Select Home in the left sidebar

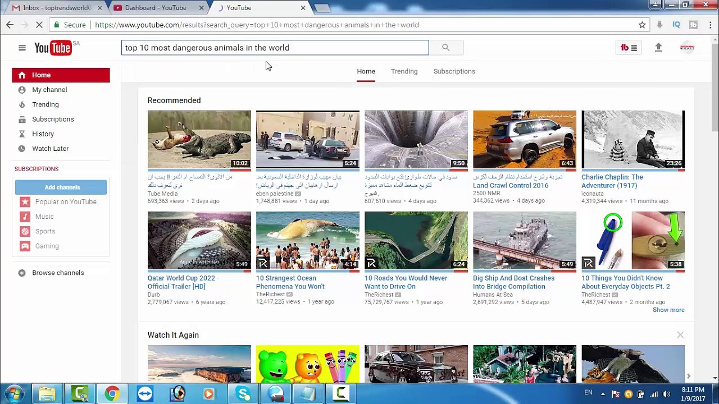click(61, 75)
